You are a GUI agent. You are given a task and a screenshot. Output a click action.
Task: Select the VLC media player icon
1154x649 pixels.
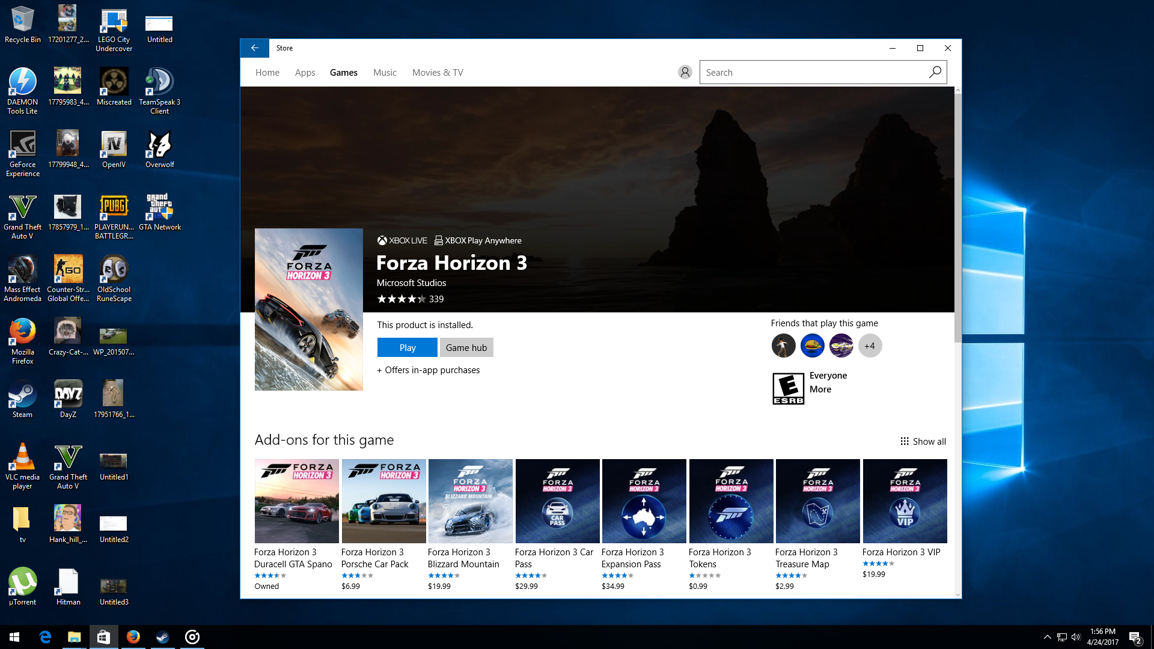click(23, 466)
